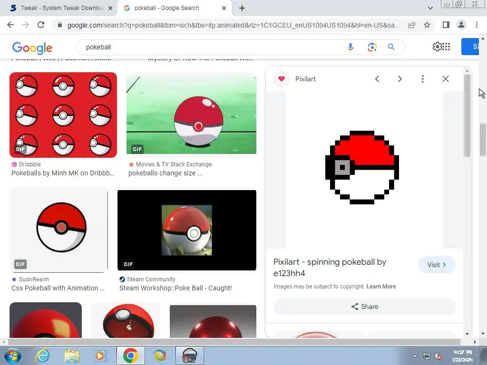
Task: Launch Internet Explorer from the taskbar
Action: tap(42, 355)
